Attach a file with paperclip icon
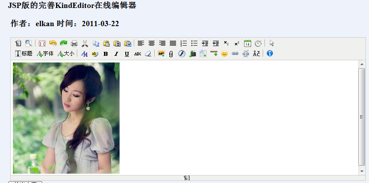The width and height of the screenshot is (369, 183). [x=171, y=54]
